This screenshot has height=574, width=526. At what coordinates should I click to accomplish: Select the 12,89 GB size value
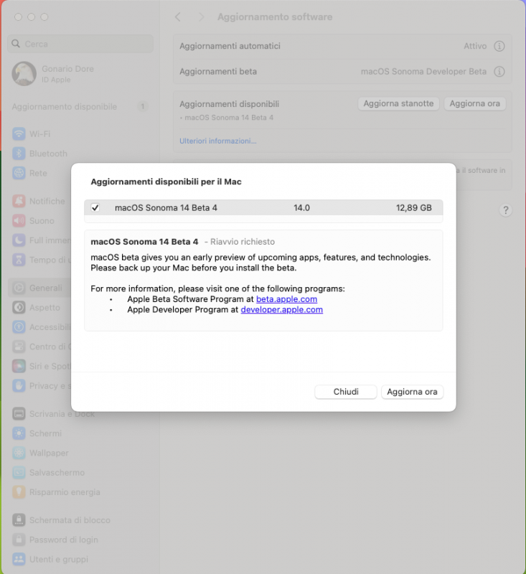pyautogui.click(x=414, y=208)
